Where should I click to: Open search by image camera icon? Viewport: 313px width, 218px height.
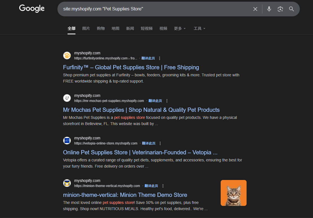[280, 9]
